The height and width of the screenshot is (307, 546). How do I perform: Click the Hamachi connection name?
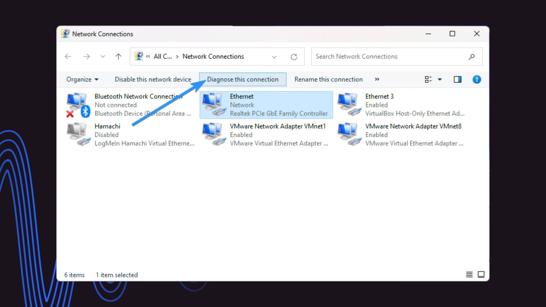107,126
